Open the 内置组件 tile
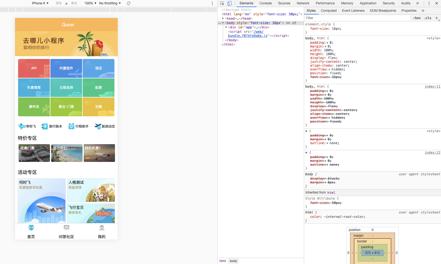The image size is (441, 264). 66,68
